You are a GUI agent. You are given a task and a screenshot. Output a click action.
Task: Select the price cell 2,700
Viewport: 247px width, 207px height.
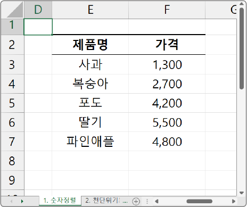point(167,84)
